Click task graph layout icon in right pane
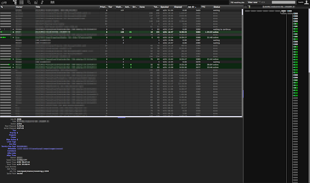 pos(249,7)
